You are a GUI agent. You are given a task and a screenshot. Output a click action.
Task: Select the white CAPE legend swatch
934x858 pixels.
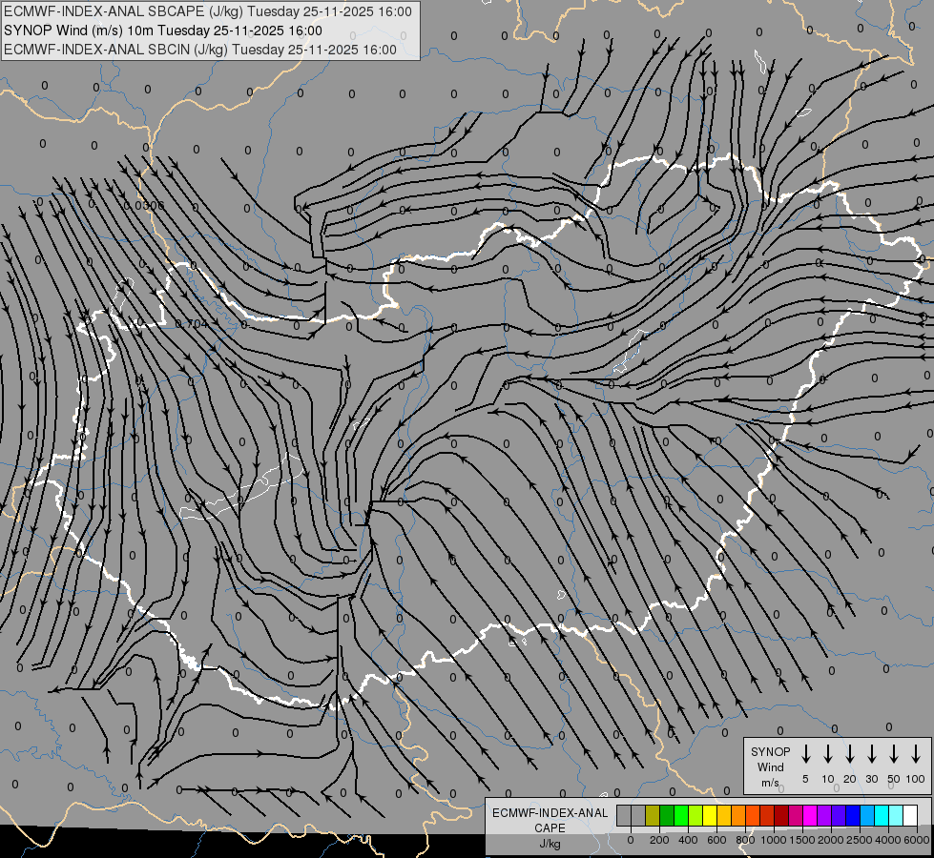pyautogui.click(x=910, y=815)
